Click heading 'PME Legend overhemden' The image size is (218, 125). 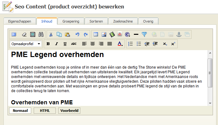coord(57,55)
